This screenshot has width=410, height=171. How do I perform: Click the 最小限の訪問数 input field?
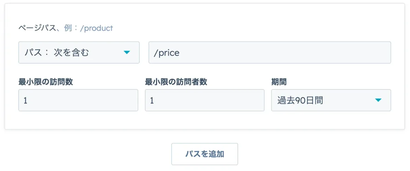[78, 100]
